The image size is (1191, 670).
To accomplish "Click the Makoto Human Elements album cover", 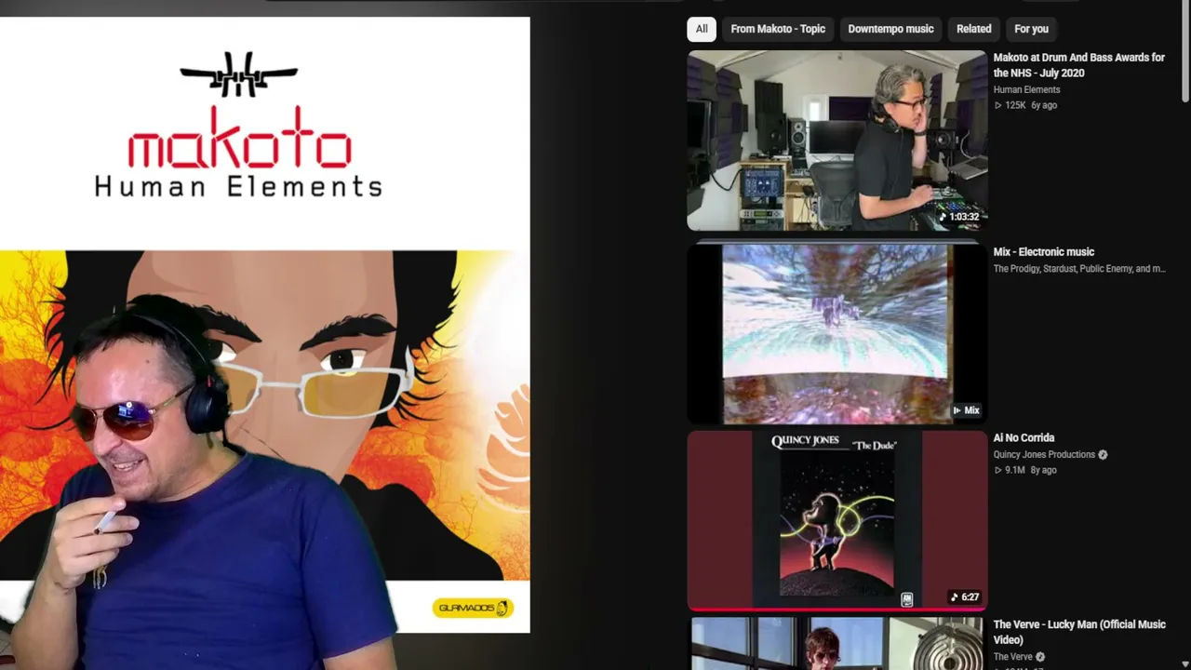I will [x=265, y=325].
